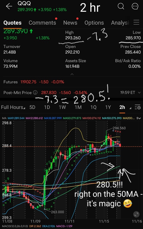Expand chart to fullscreen icon
The image size is (143, 229).
[136, 214]
